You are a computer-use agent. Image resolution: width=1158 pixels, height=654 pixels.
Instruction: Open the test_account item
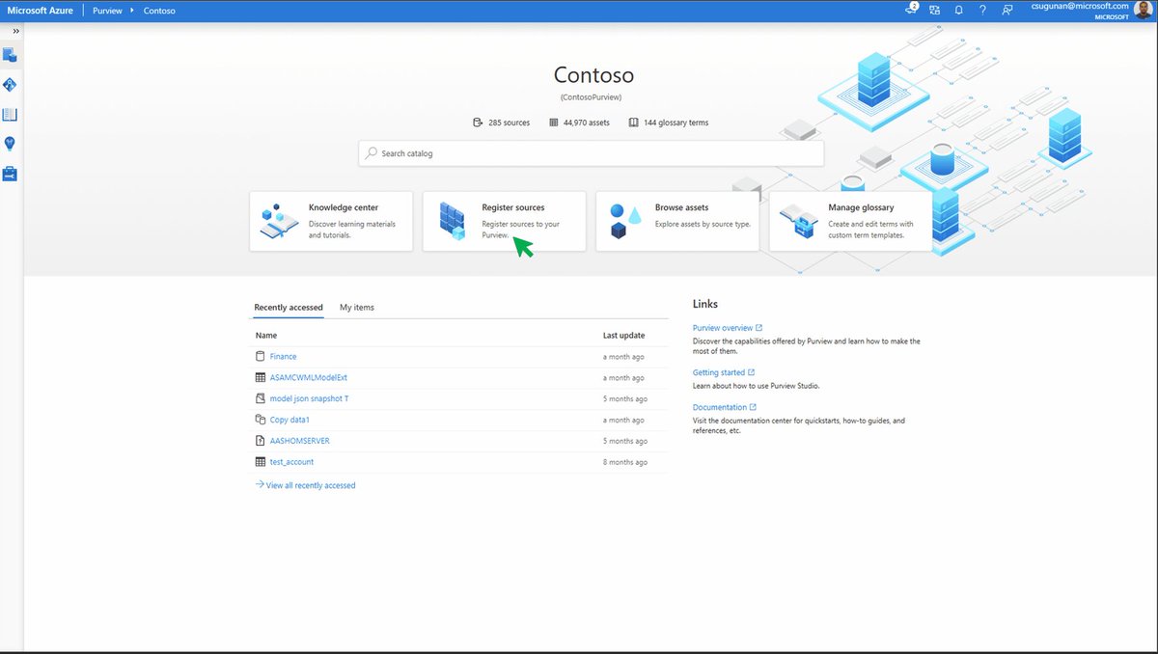[x=291, y=462]
